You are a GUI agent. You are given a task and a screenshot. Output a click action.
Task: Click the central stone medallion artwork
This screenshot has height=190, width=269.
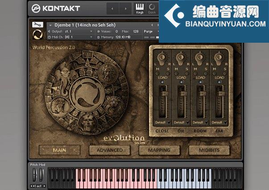[x=87, y=93]
